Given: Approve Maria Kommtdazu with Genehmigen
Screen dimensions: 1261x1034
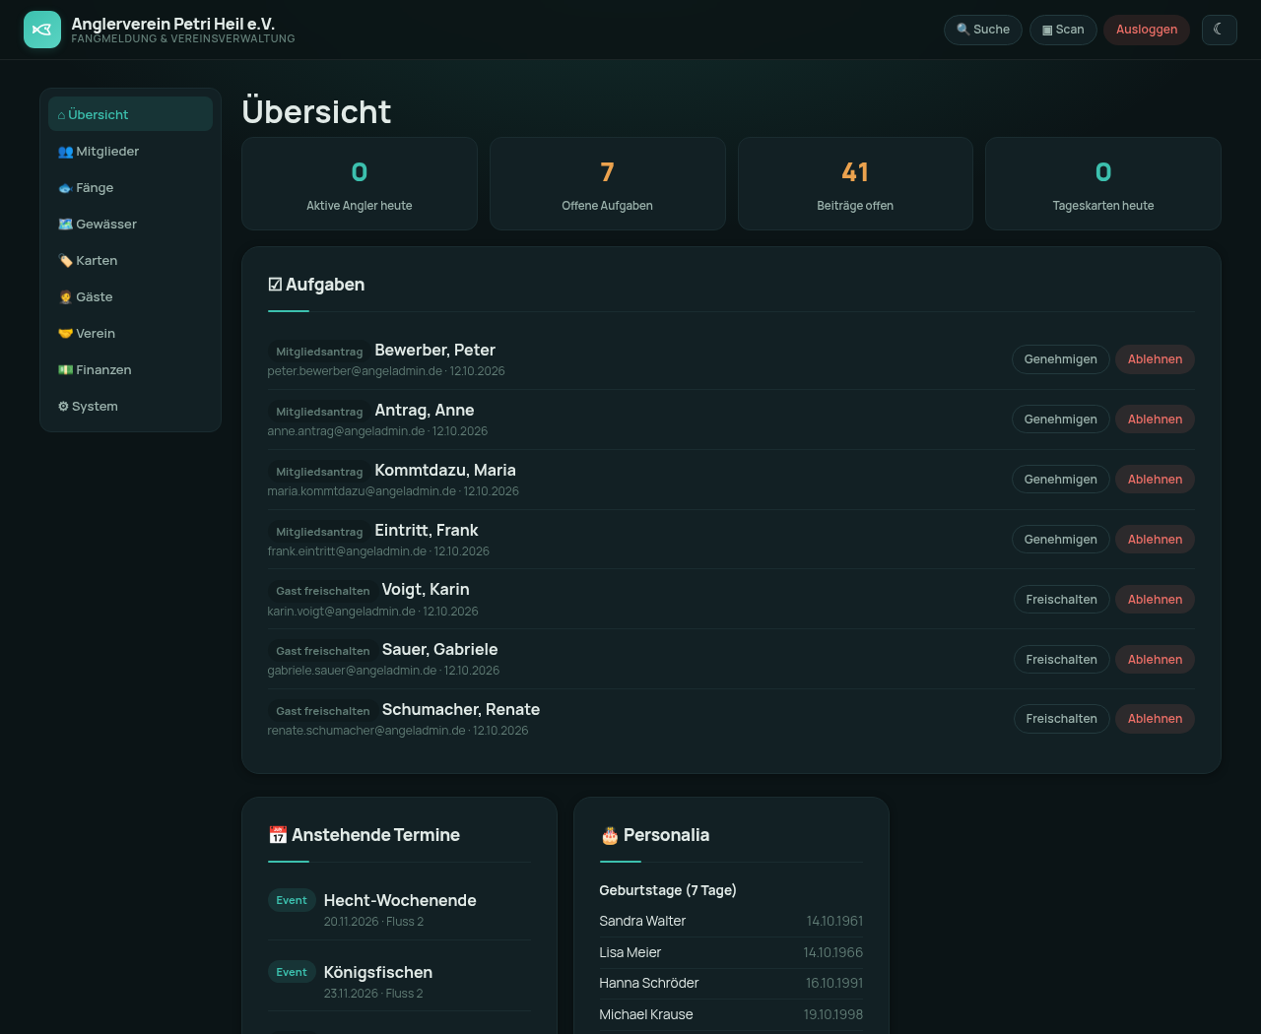Looking at the screenshot, I should tap(1061, 480).
